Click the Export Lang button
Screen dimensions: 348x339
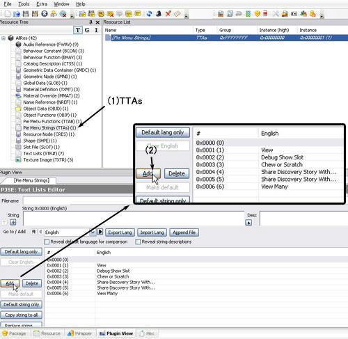point(120,232)
